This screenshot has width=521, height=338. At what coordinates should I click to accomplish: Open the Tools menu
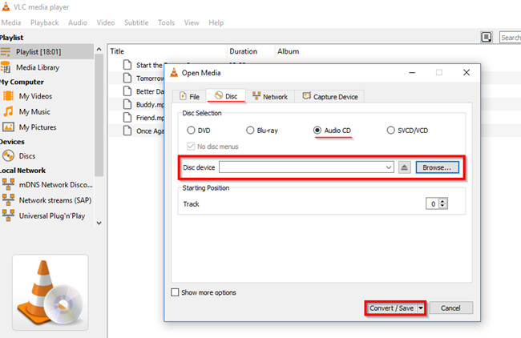[166, 22]
